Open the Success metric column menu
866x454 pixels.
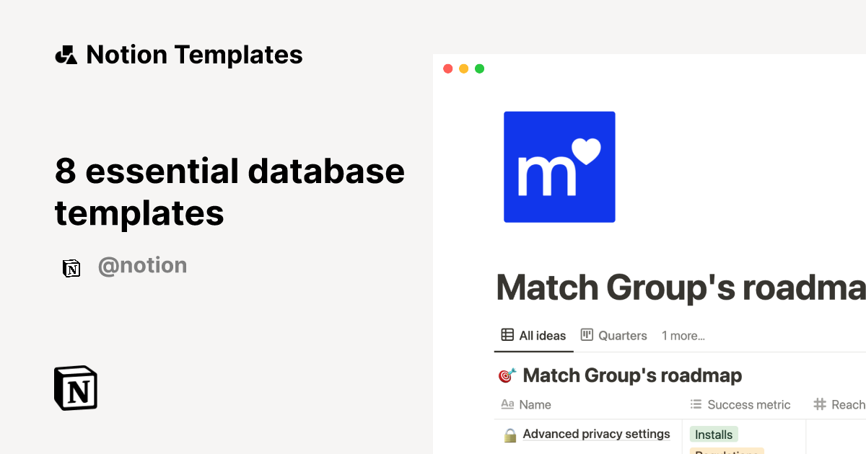click(748, 405)
